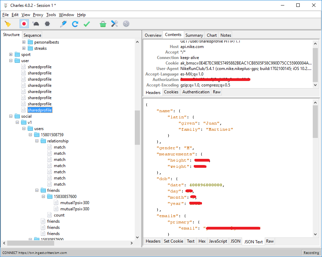Viewport: 322px width, 257px height.
Task: Click the green basket icon
Action: tap(103, 24)
